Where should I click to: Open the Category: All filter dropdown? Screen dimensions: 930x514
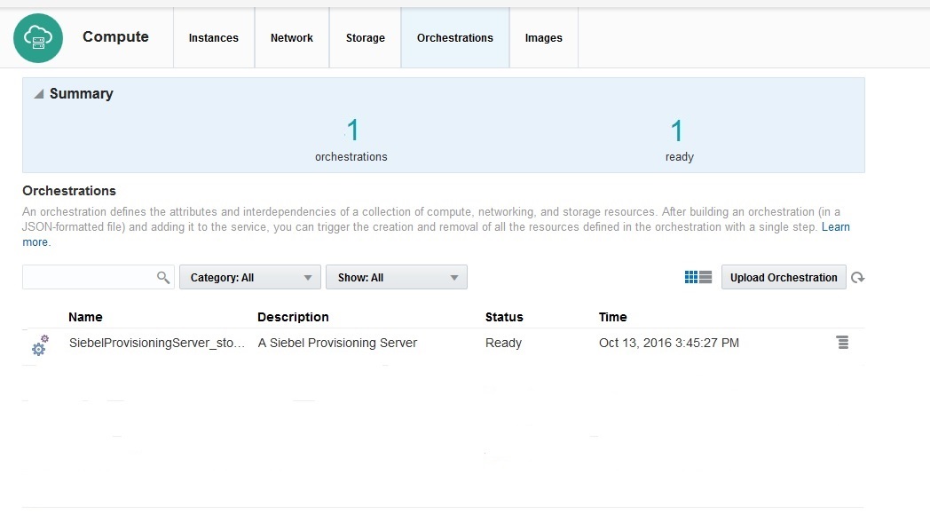tap(248, 277)
